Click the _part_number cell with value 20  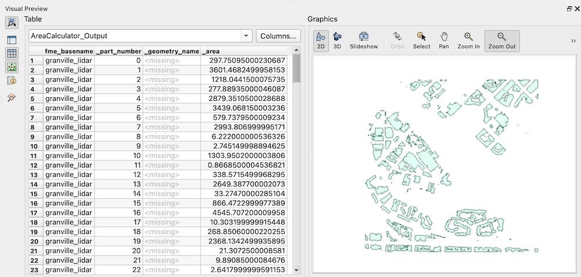[119, 251]
